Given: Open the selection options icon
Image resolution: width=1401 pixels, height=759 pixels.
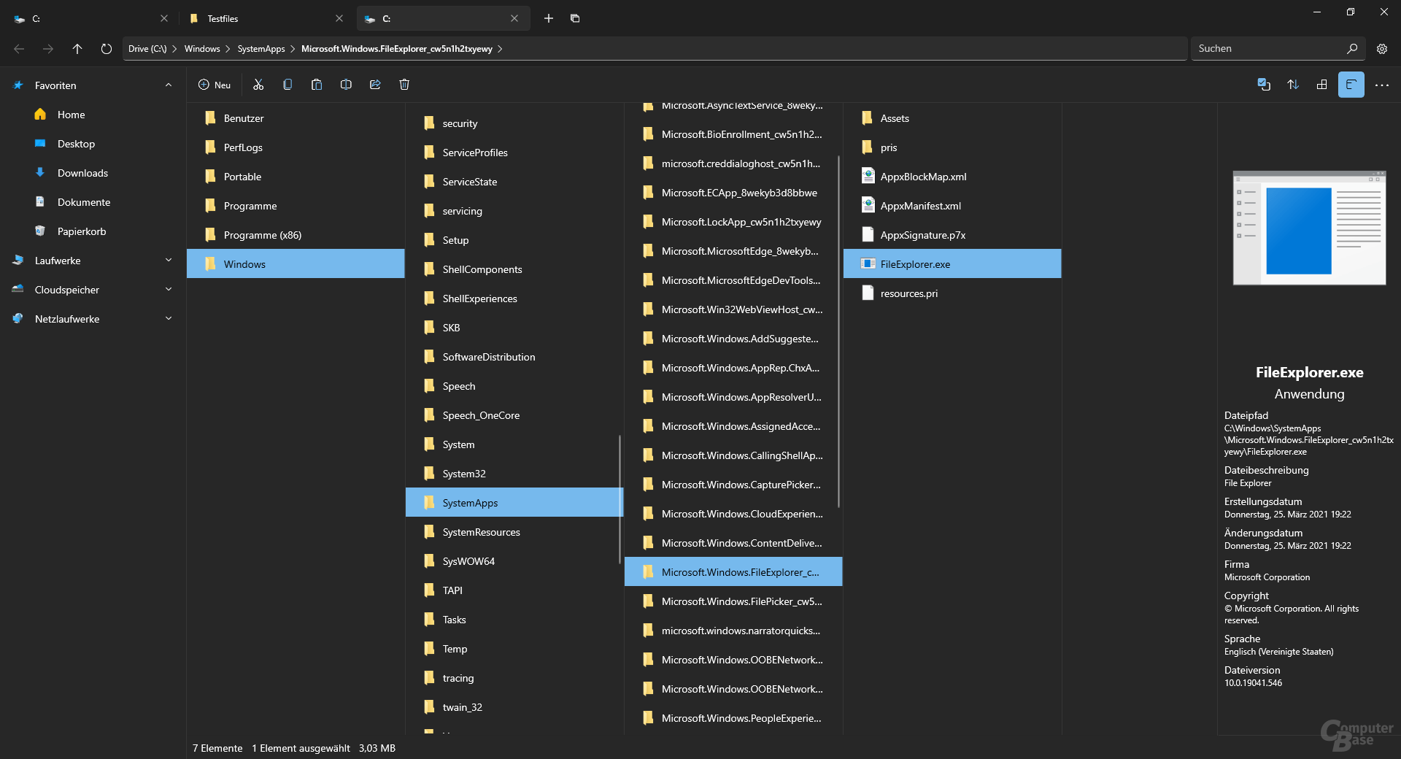Looking at the screenshot, I should [x=1264, y=85].
